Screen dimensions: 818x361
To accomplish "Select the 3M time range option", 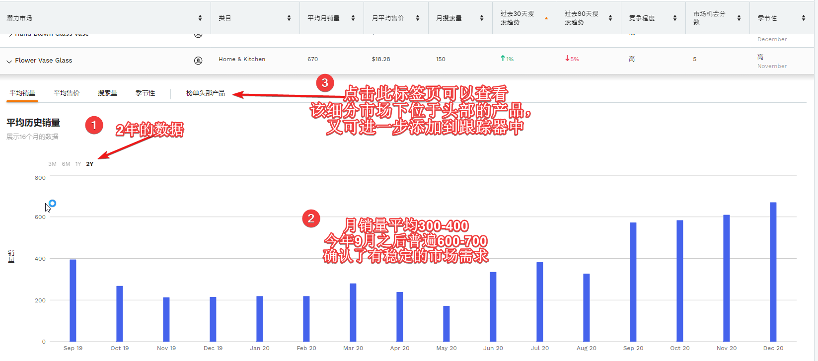I will pos(52,164).
